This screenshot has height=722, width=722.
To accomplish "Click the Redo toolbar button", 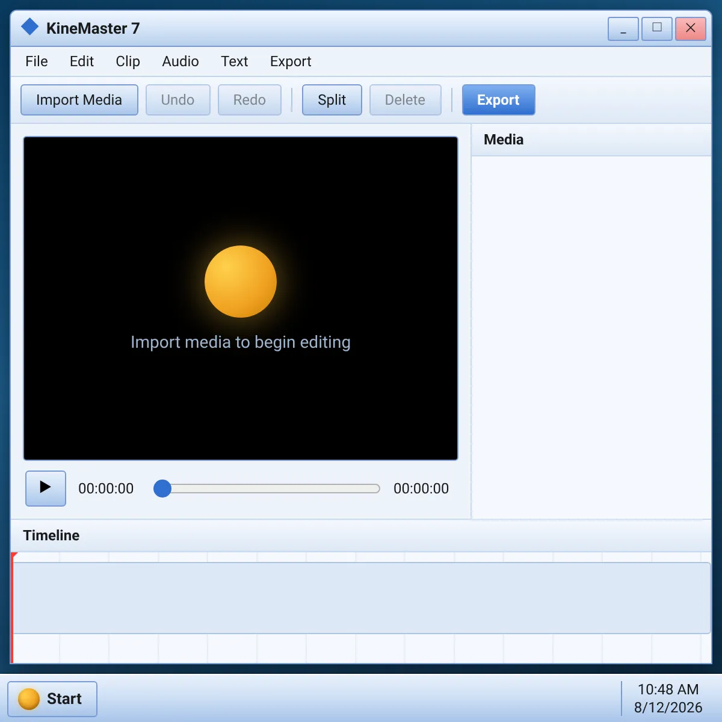I will [x=250, y=100].
